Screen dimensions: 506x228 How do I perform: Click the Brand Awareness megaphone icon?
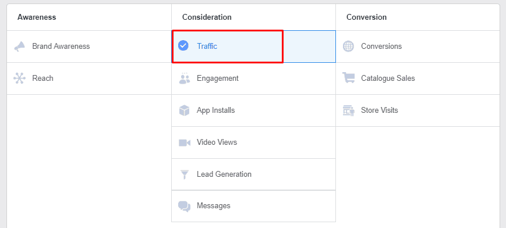click(19, 47)
